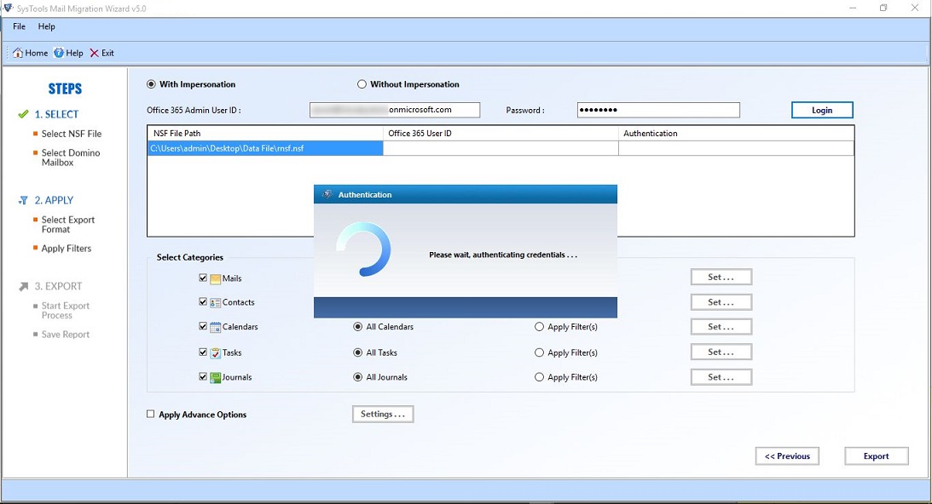
Task: Select Without Impersonation radio button
Action: tap(362, 84)
